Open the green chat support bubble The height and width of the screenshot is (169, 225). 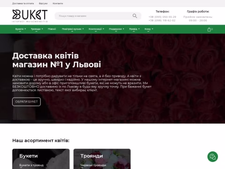(212, 157)
